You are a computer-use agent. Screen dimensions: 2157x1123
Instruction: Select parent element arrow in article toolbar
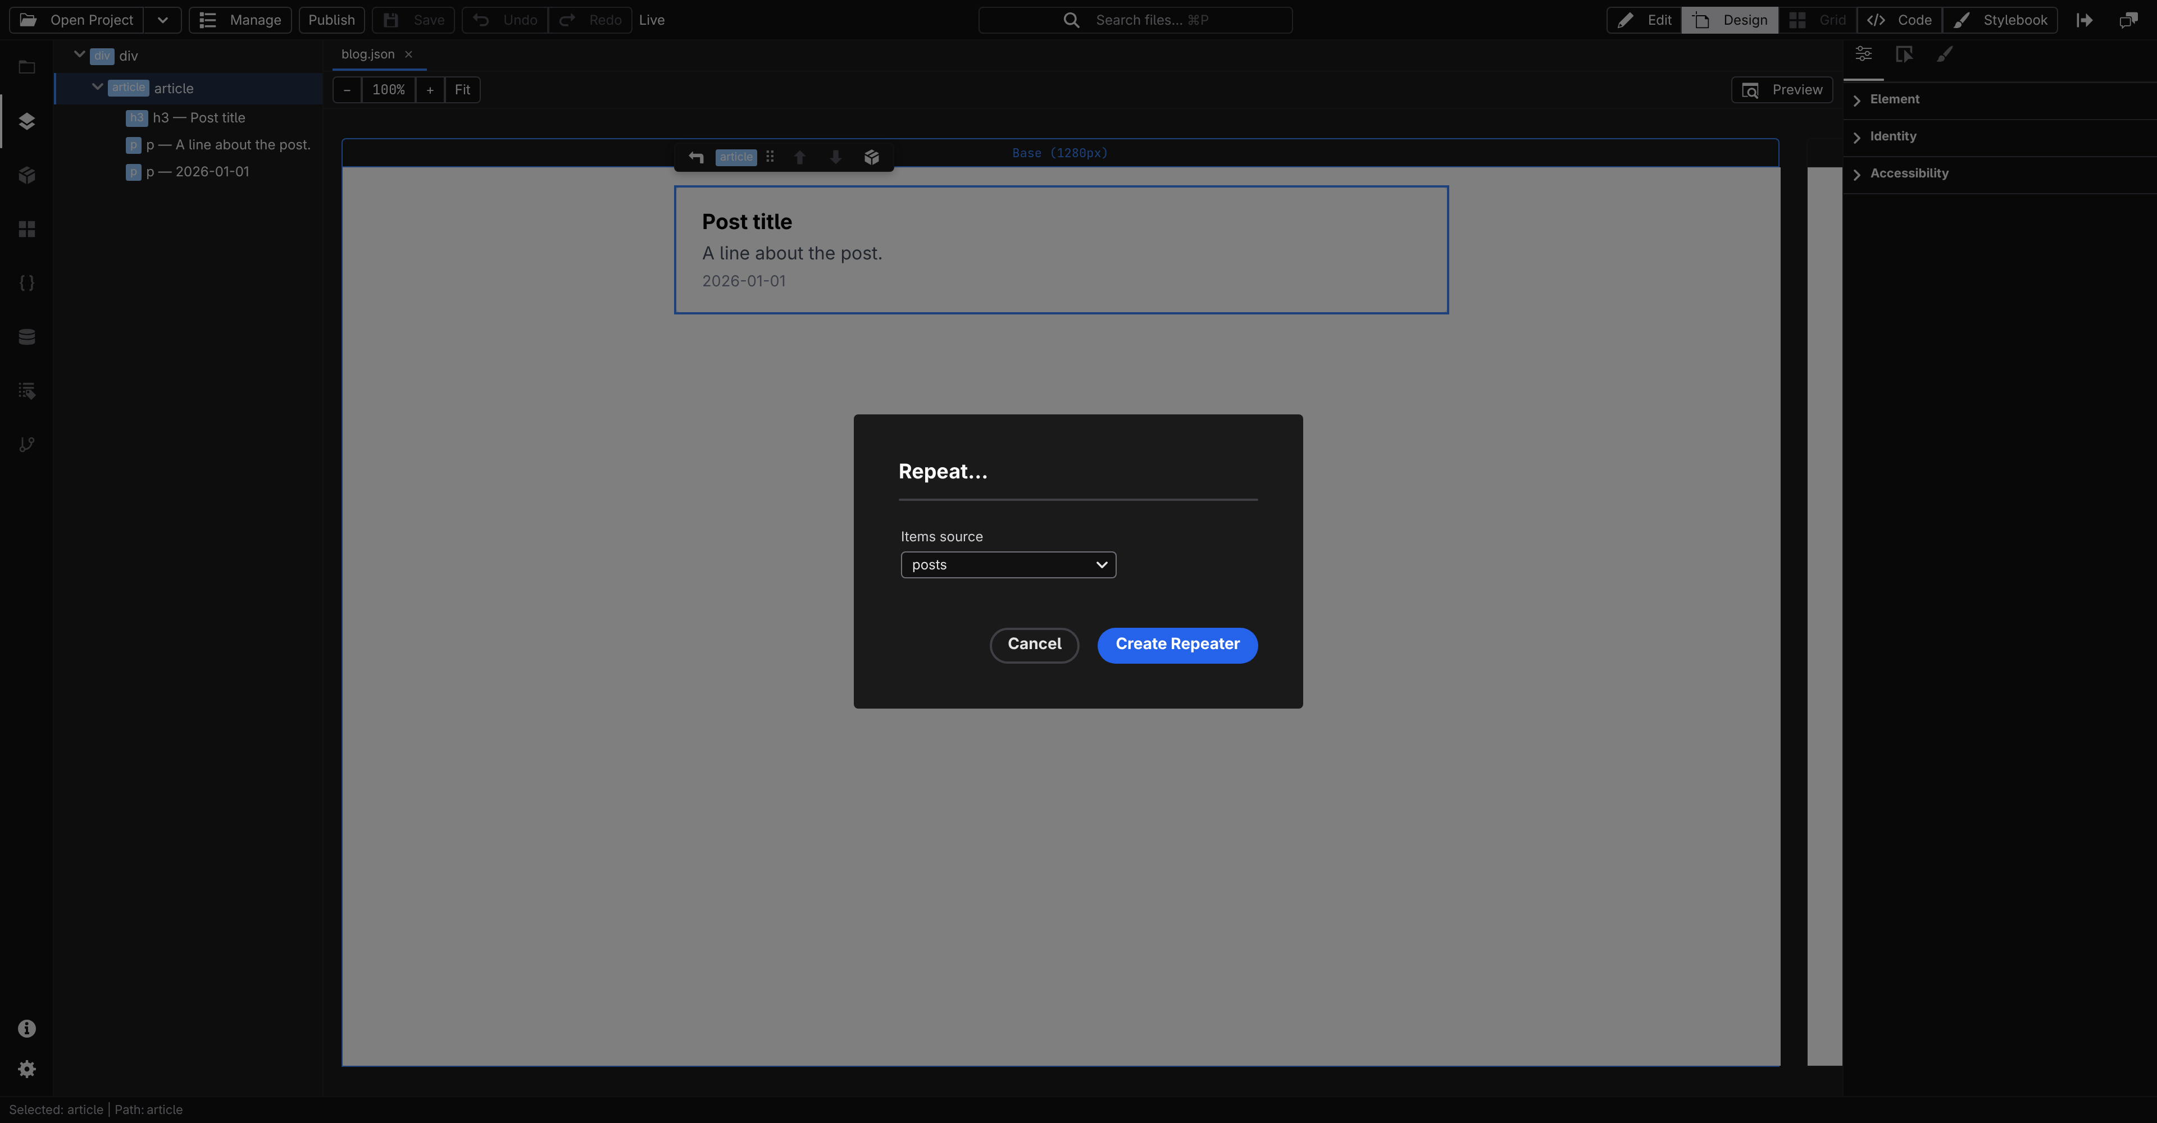pos(696,157)
